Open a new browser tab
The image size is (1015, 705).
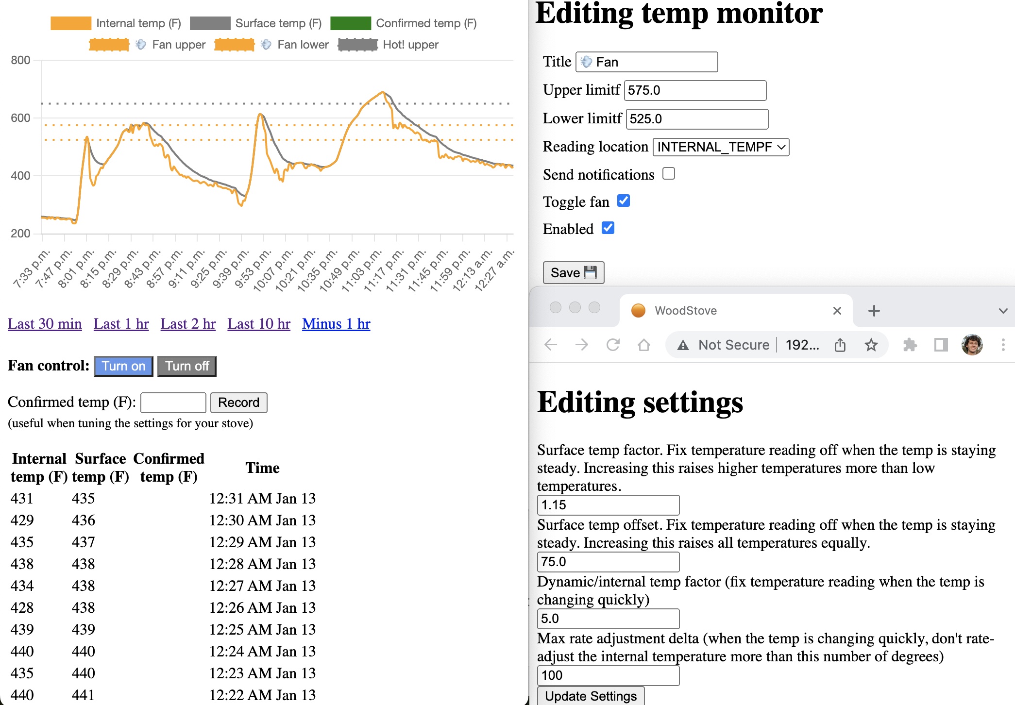[x=874, y=311]
